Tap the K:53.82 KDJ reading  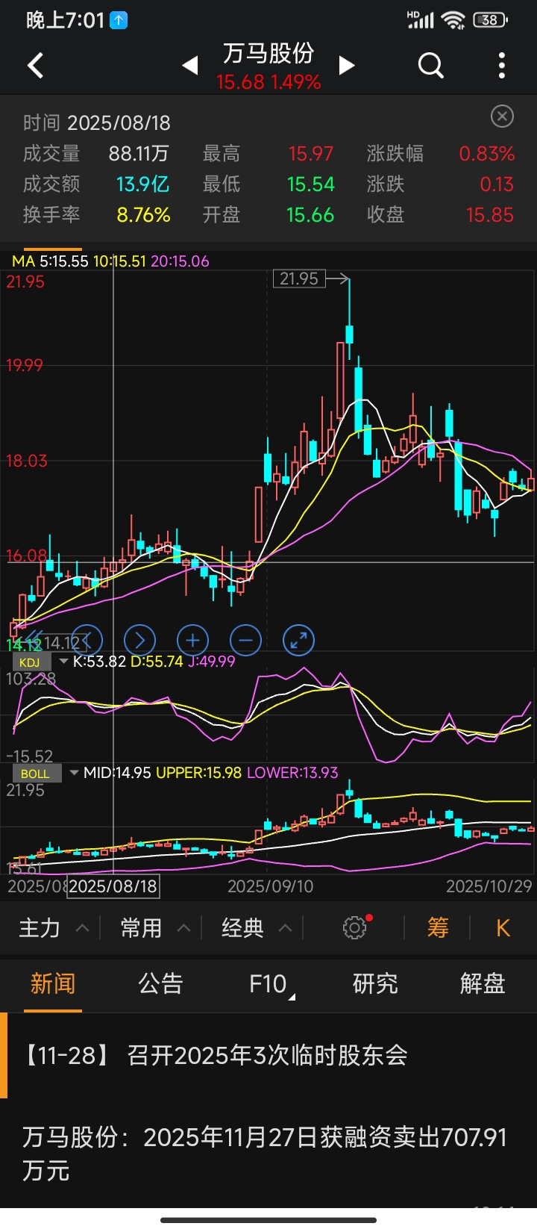tap(99, 662)
